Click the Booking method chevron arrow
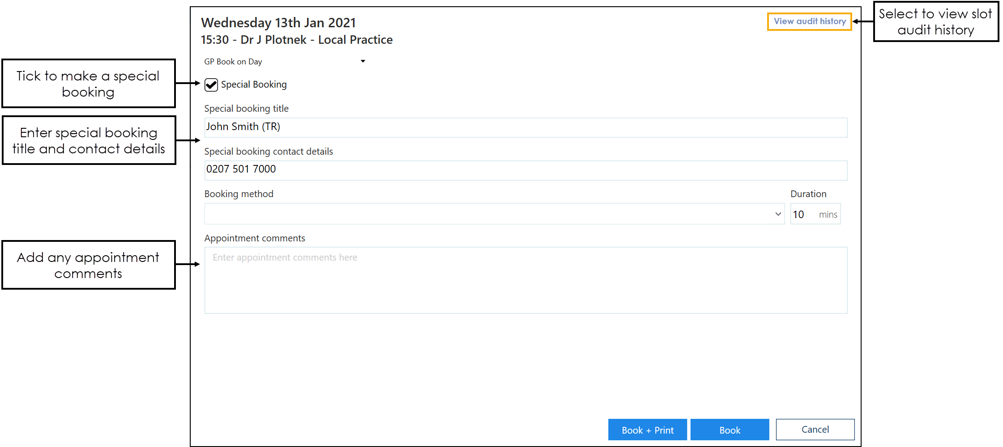The height and width of the screenshot is (447, 1003). point(778,214)
